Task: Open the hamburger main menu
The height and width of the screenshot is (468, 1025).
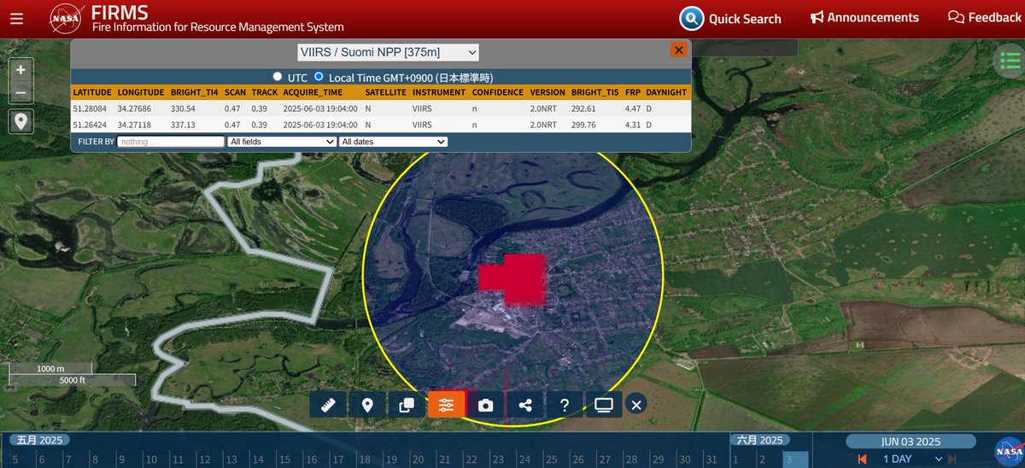Action: point(17,19)
